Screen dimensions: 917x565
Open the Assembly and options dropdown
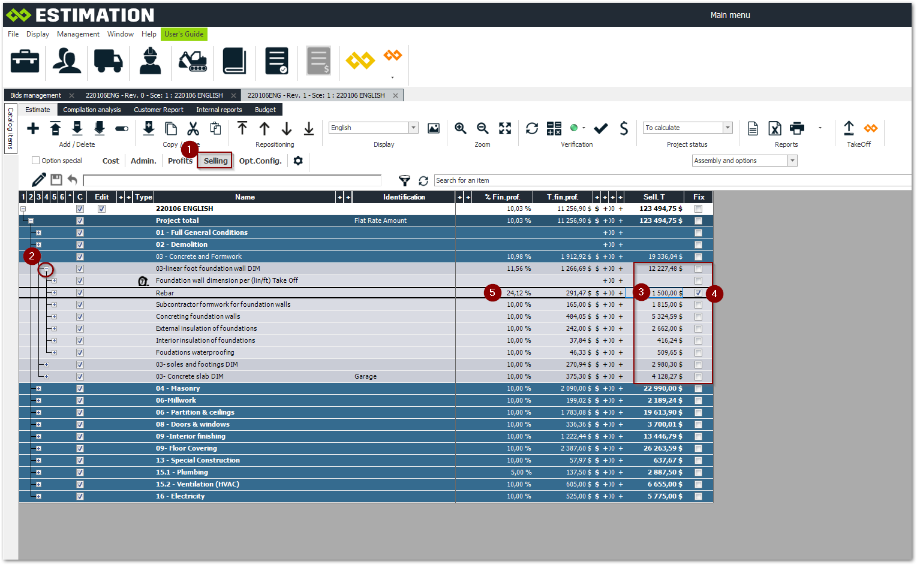(792, 161)
